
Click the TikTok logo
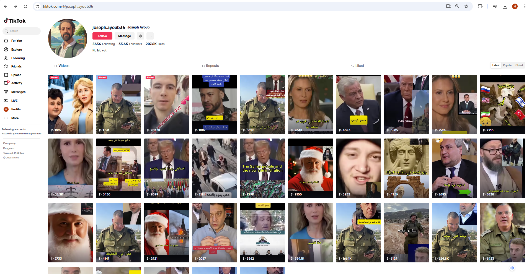[15, 21]
